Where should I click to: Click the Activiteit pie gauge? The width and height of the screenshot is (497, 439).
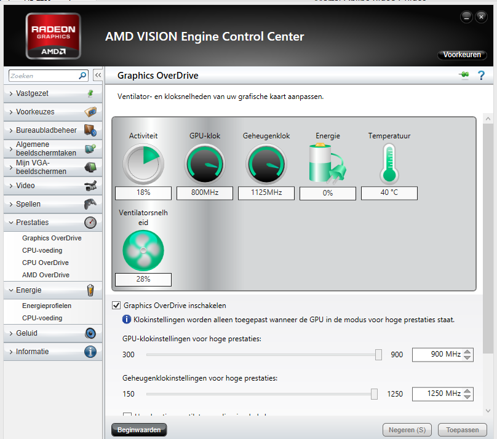(143, 164)
